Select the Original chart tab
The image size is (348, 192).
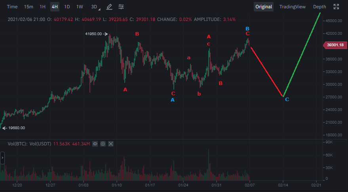[x=264, y=7]
